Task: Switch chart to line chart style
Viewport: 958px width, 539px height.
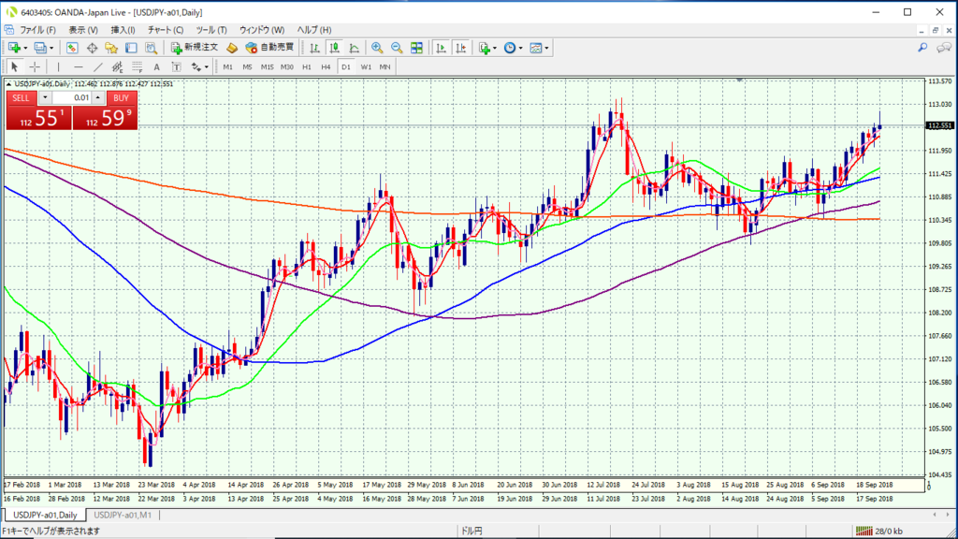Action: (x=355, y=48)
